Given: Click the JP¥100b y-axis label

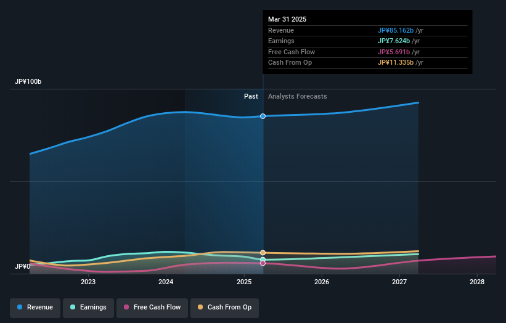Looking at the screenshot, I should click(28, 81).
